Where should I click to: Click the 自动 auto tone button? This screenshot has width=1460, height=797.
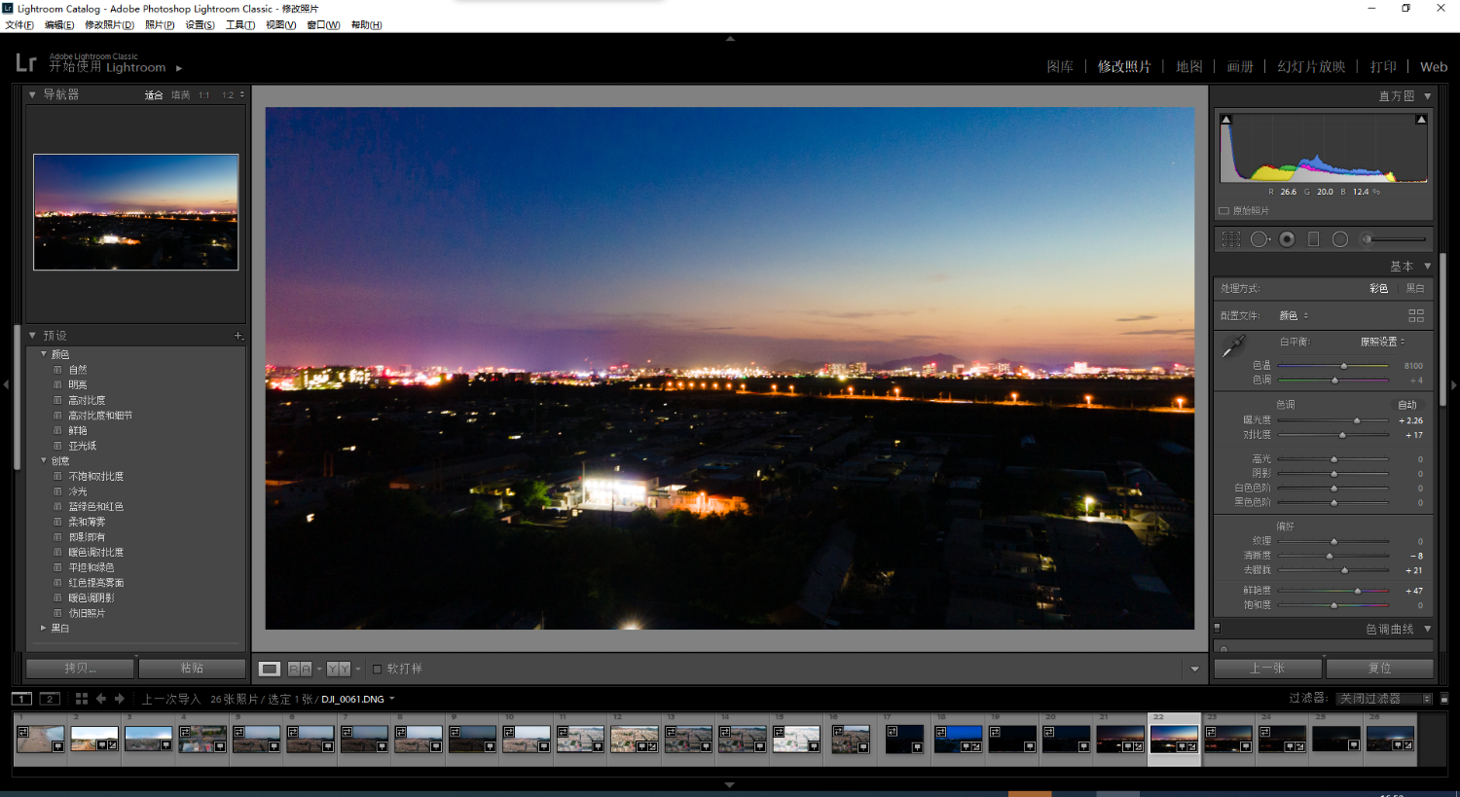(x=1407, y=405)
